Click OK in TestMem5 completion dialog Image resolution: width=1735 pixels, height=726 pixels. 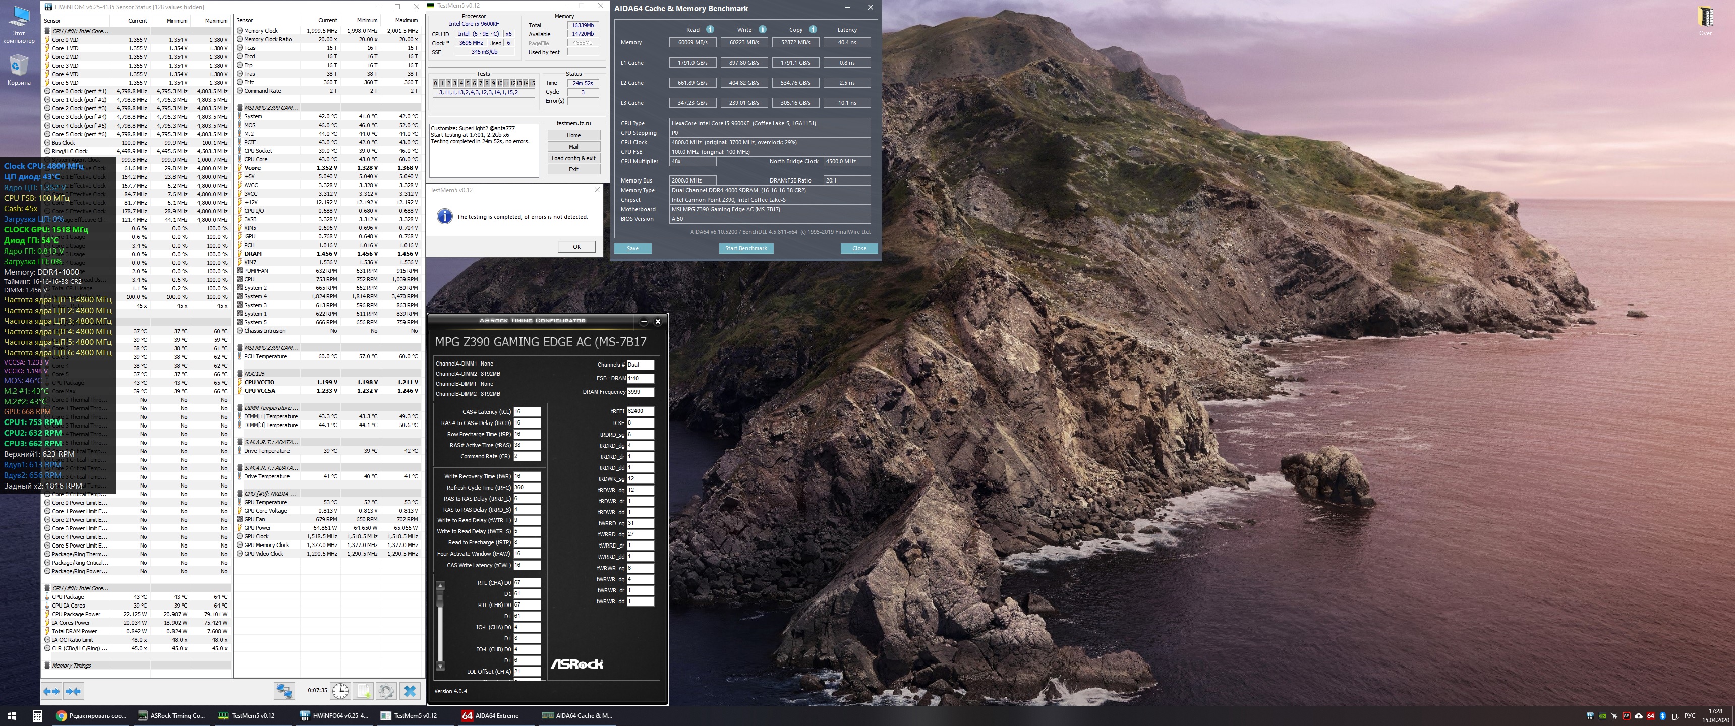coord(576,247)
